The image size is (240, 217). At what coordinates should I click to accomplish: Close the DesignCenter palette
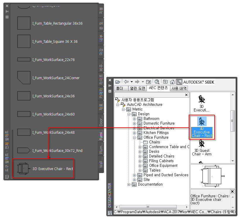(110, 80)
